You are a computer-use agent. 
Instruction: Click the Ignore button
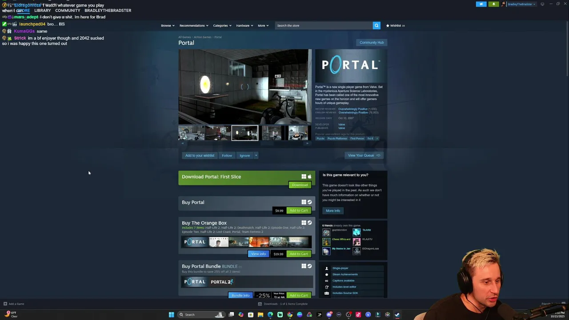[244, 156]
